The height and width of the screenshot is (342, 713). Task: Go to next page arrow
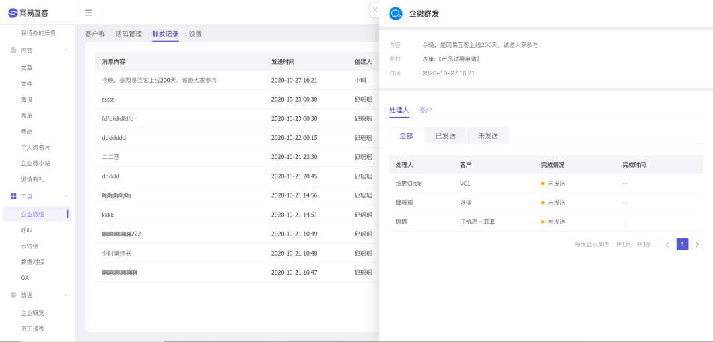pos(698,244)
